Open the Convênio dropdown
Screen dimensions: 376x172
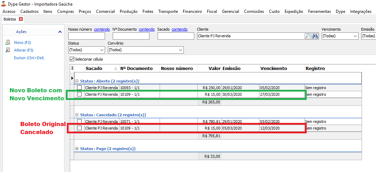[x=146, y=50]
